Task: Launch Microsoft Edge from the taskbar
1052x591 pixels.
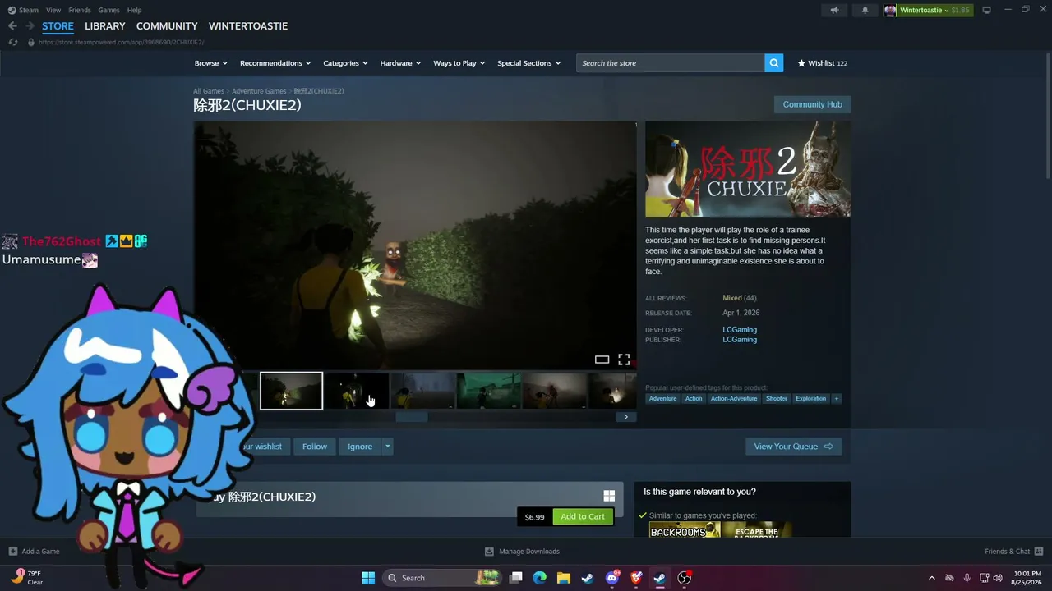Action: click(x=540, y=578)
